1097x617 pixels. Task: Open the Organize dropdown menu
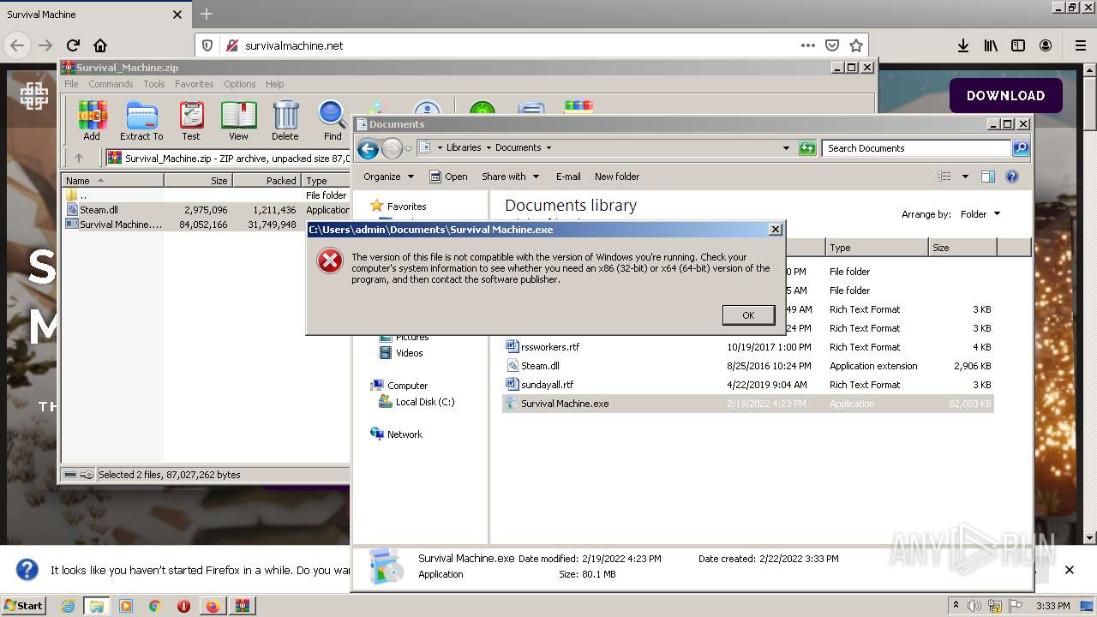coord(389,177)
